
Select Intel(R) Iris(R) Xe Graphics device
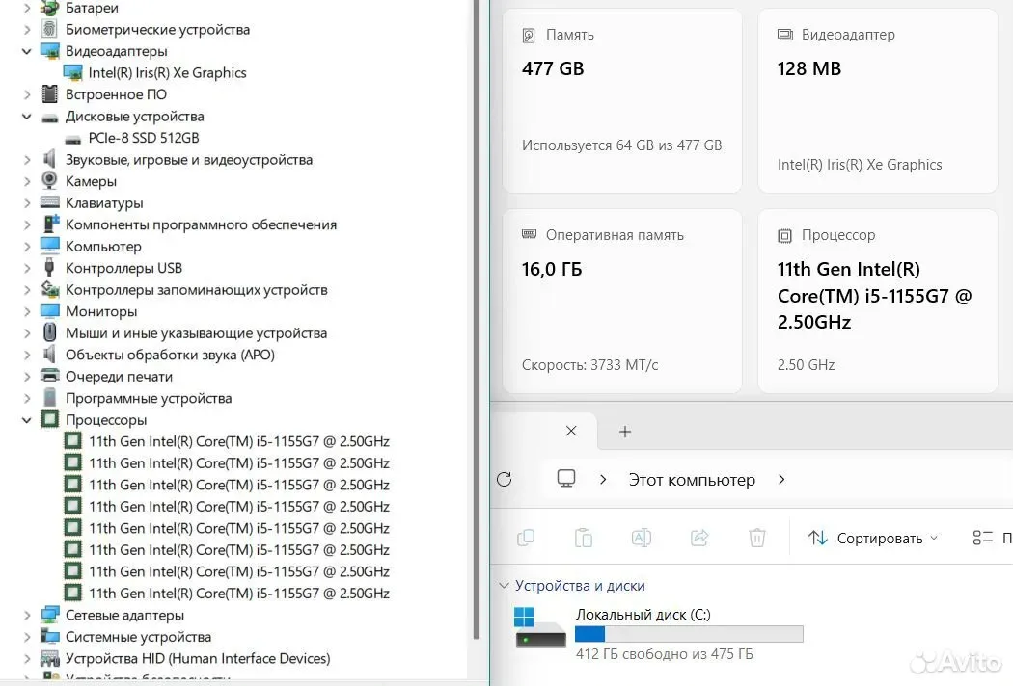[167, 73]
